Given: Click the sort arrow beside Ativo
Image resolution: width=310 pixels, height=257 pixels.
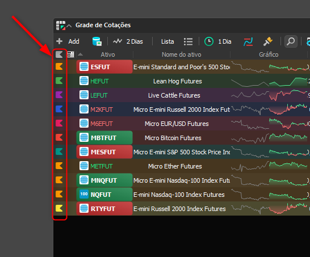Looking at the screenshot, I should pyautogui.click(x=80, y=54).
